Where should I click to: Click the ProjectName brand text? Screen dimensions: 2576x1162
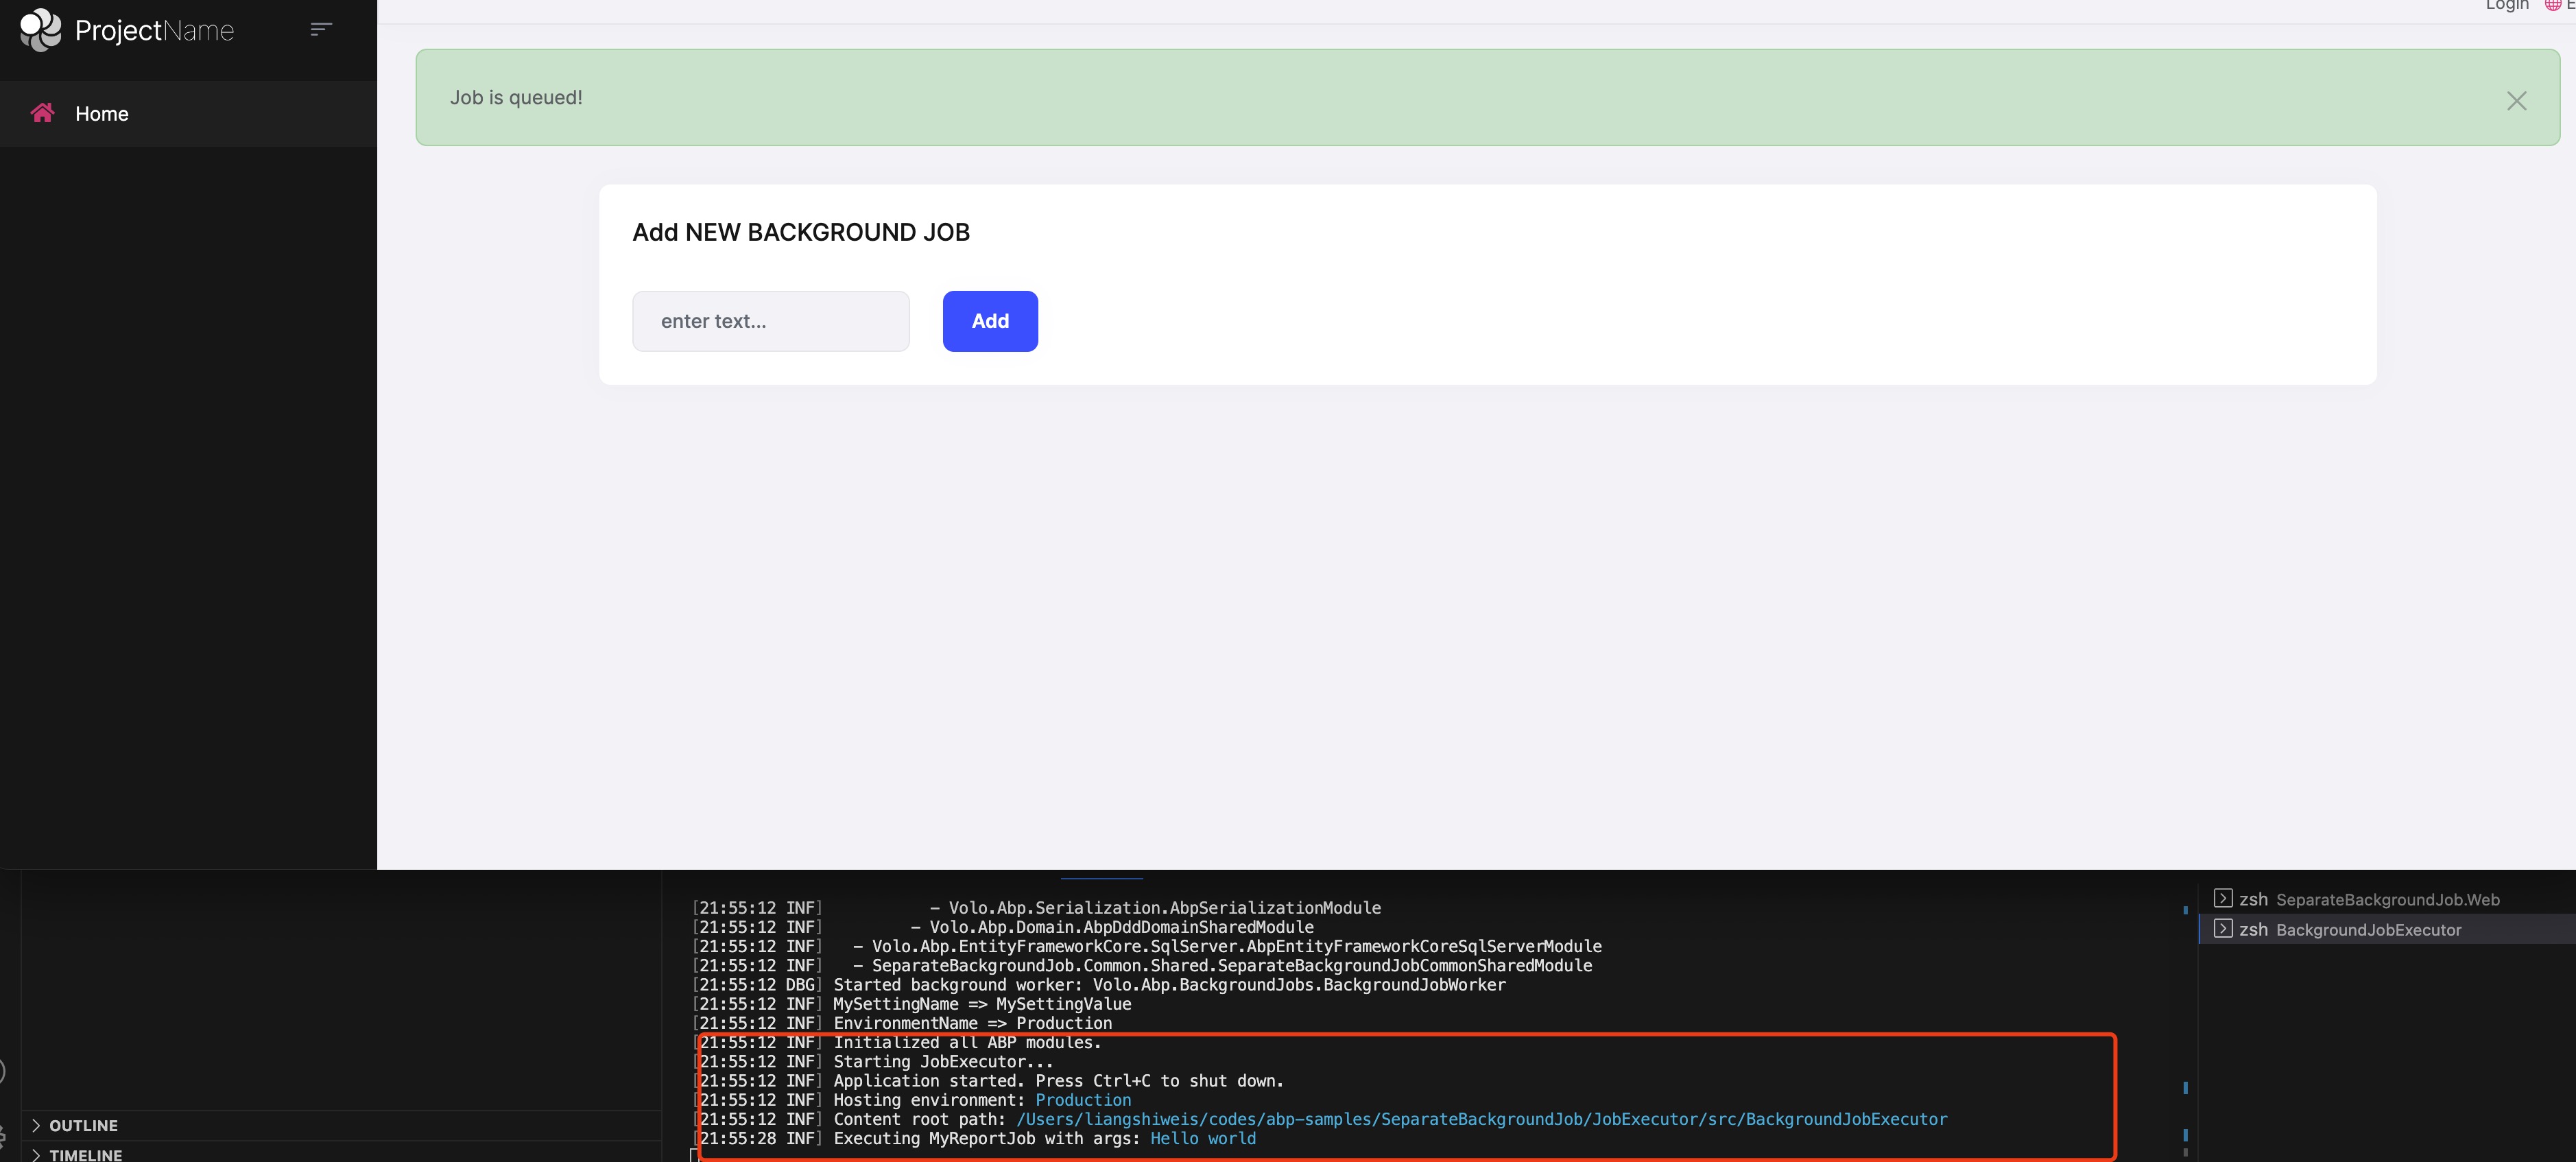154,31
